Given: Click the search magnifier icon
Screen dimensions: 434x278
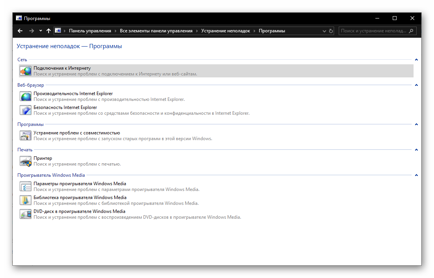Looking at the screenshot, I should (411, 31).
